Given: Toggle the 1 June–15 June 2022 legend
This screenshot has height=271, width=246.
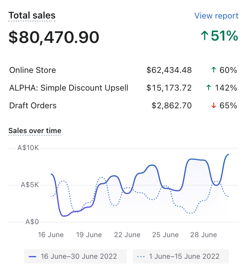Looking at the screenshot, I should (x=181, y=256).
